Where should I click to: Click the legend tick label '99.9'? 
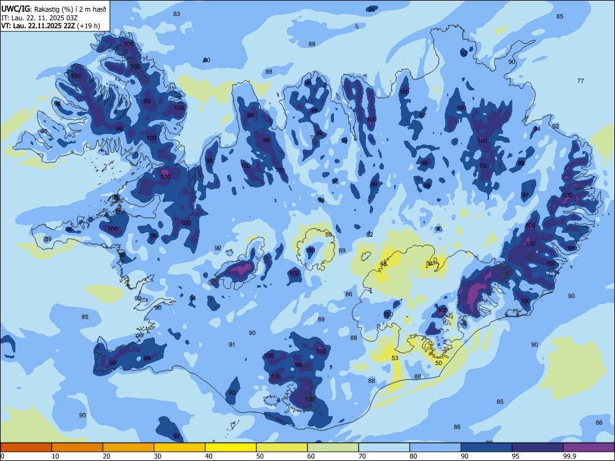pos(569,456)
